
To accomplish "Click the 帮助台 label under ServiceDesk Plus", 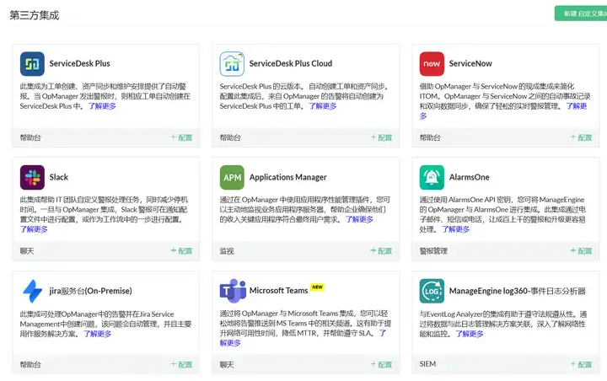I will [30, 137].
